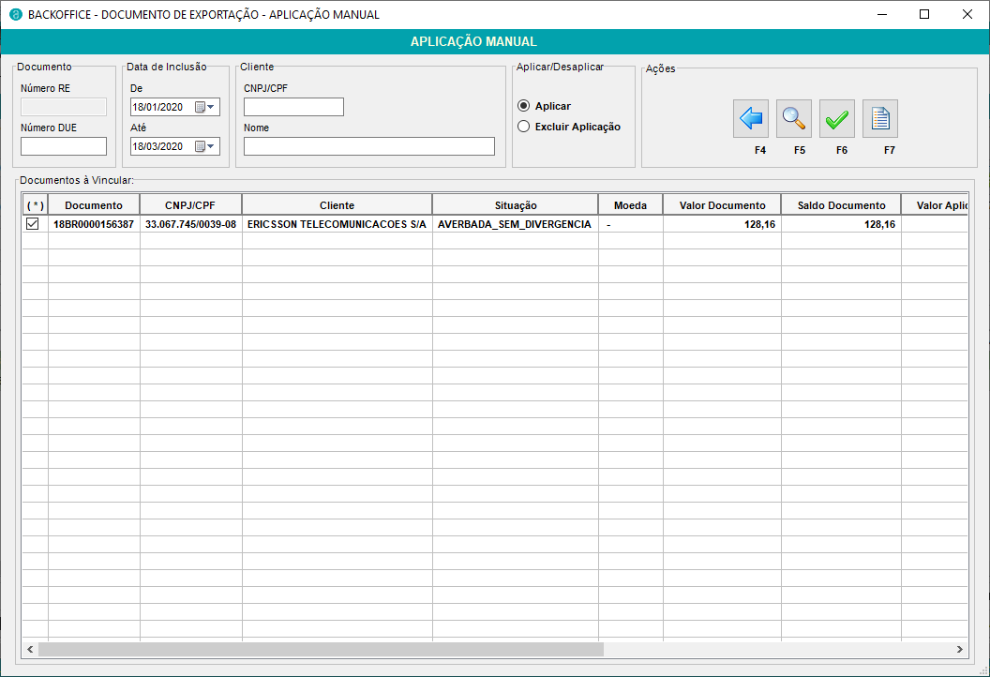The width and height of the screenshot is (990, 677).
Task: Click the client 'Nome' input field
Action: click(368, 146)
